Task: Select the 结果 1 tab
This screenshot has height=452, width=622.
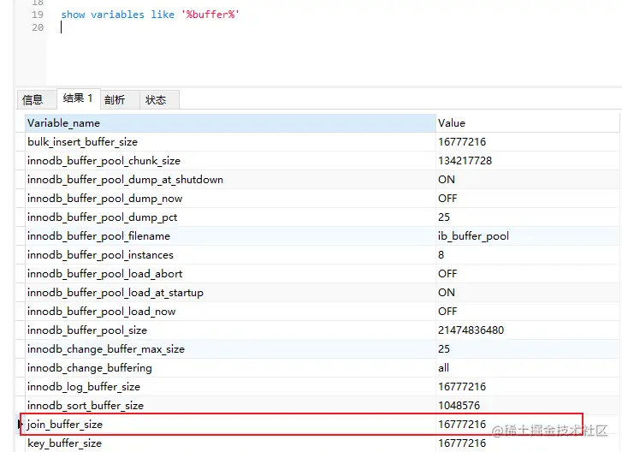Action: (78, 98)
